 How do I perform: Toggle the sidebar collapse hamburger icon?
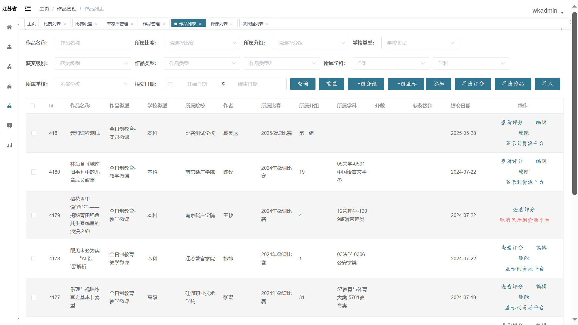[x=28, y=8]
